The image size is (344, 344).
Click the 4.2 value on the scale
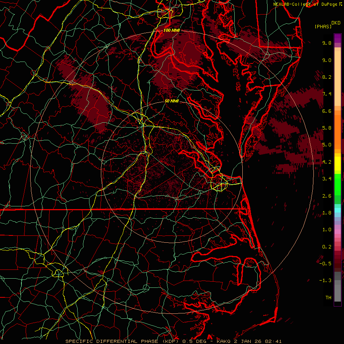pyautogui.click(x=327, y=162)
